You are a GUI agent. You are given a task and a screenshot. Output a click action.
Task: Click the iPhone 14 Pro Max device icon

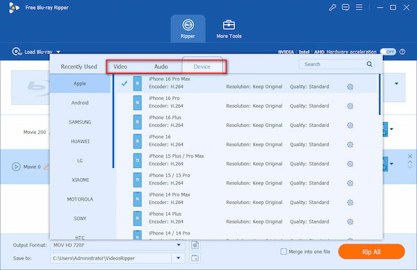coord(138,199)
